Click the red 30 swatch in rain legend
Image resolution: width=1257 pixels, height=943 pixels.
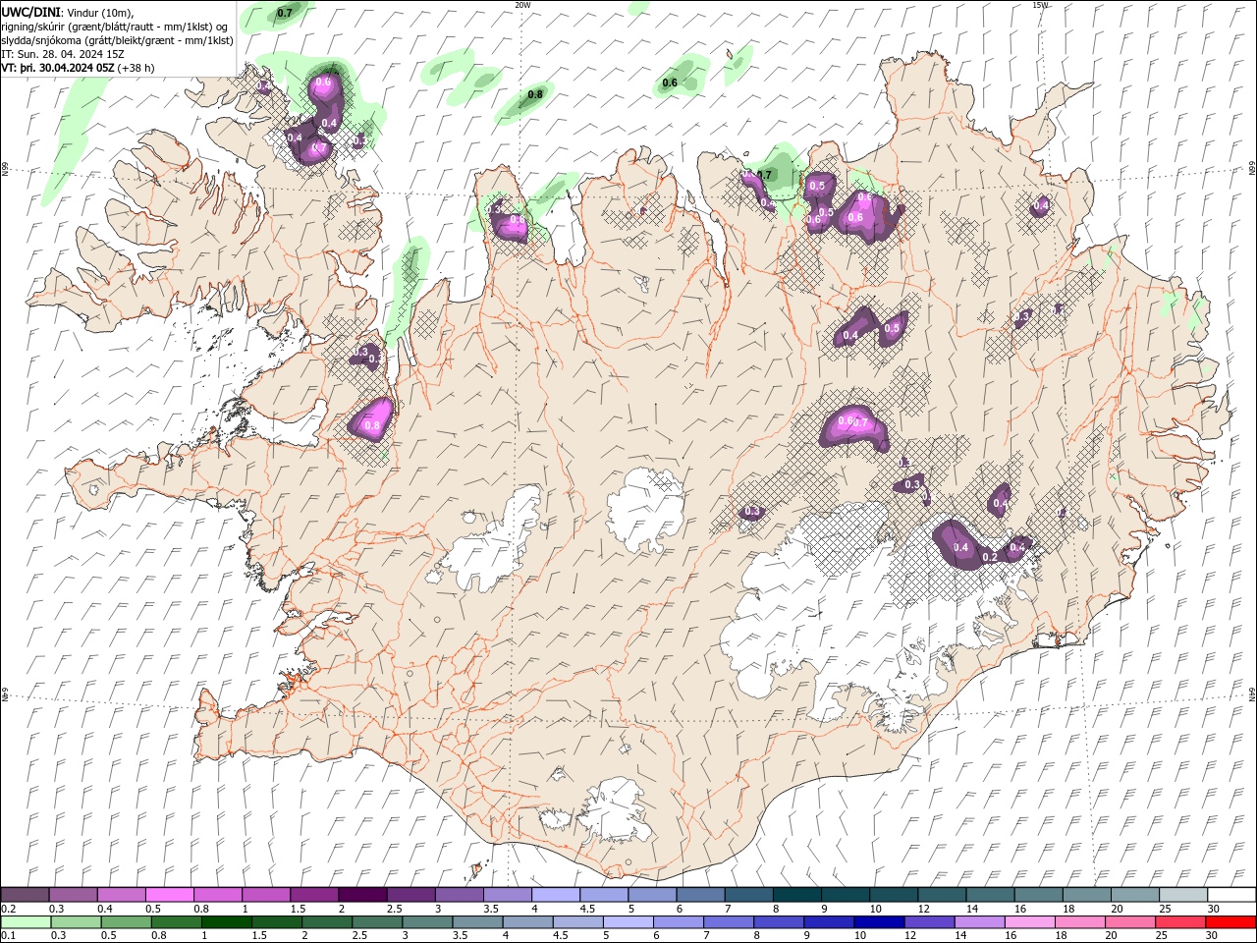point(1230,922)
